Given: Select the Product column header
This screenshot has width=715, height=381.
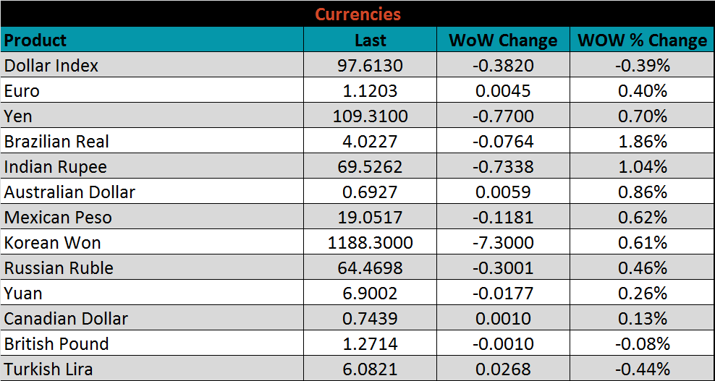Looking at the screenshot, I should [x=35, y=40].
